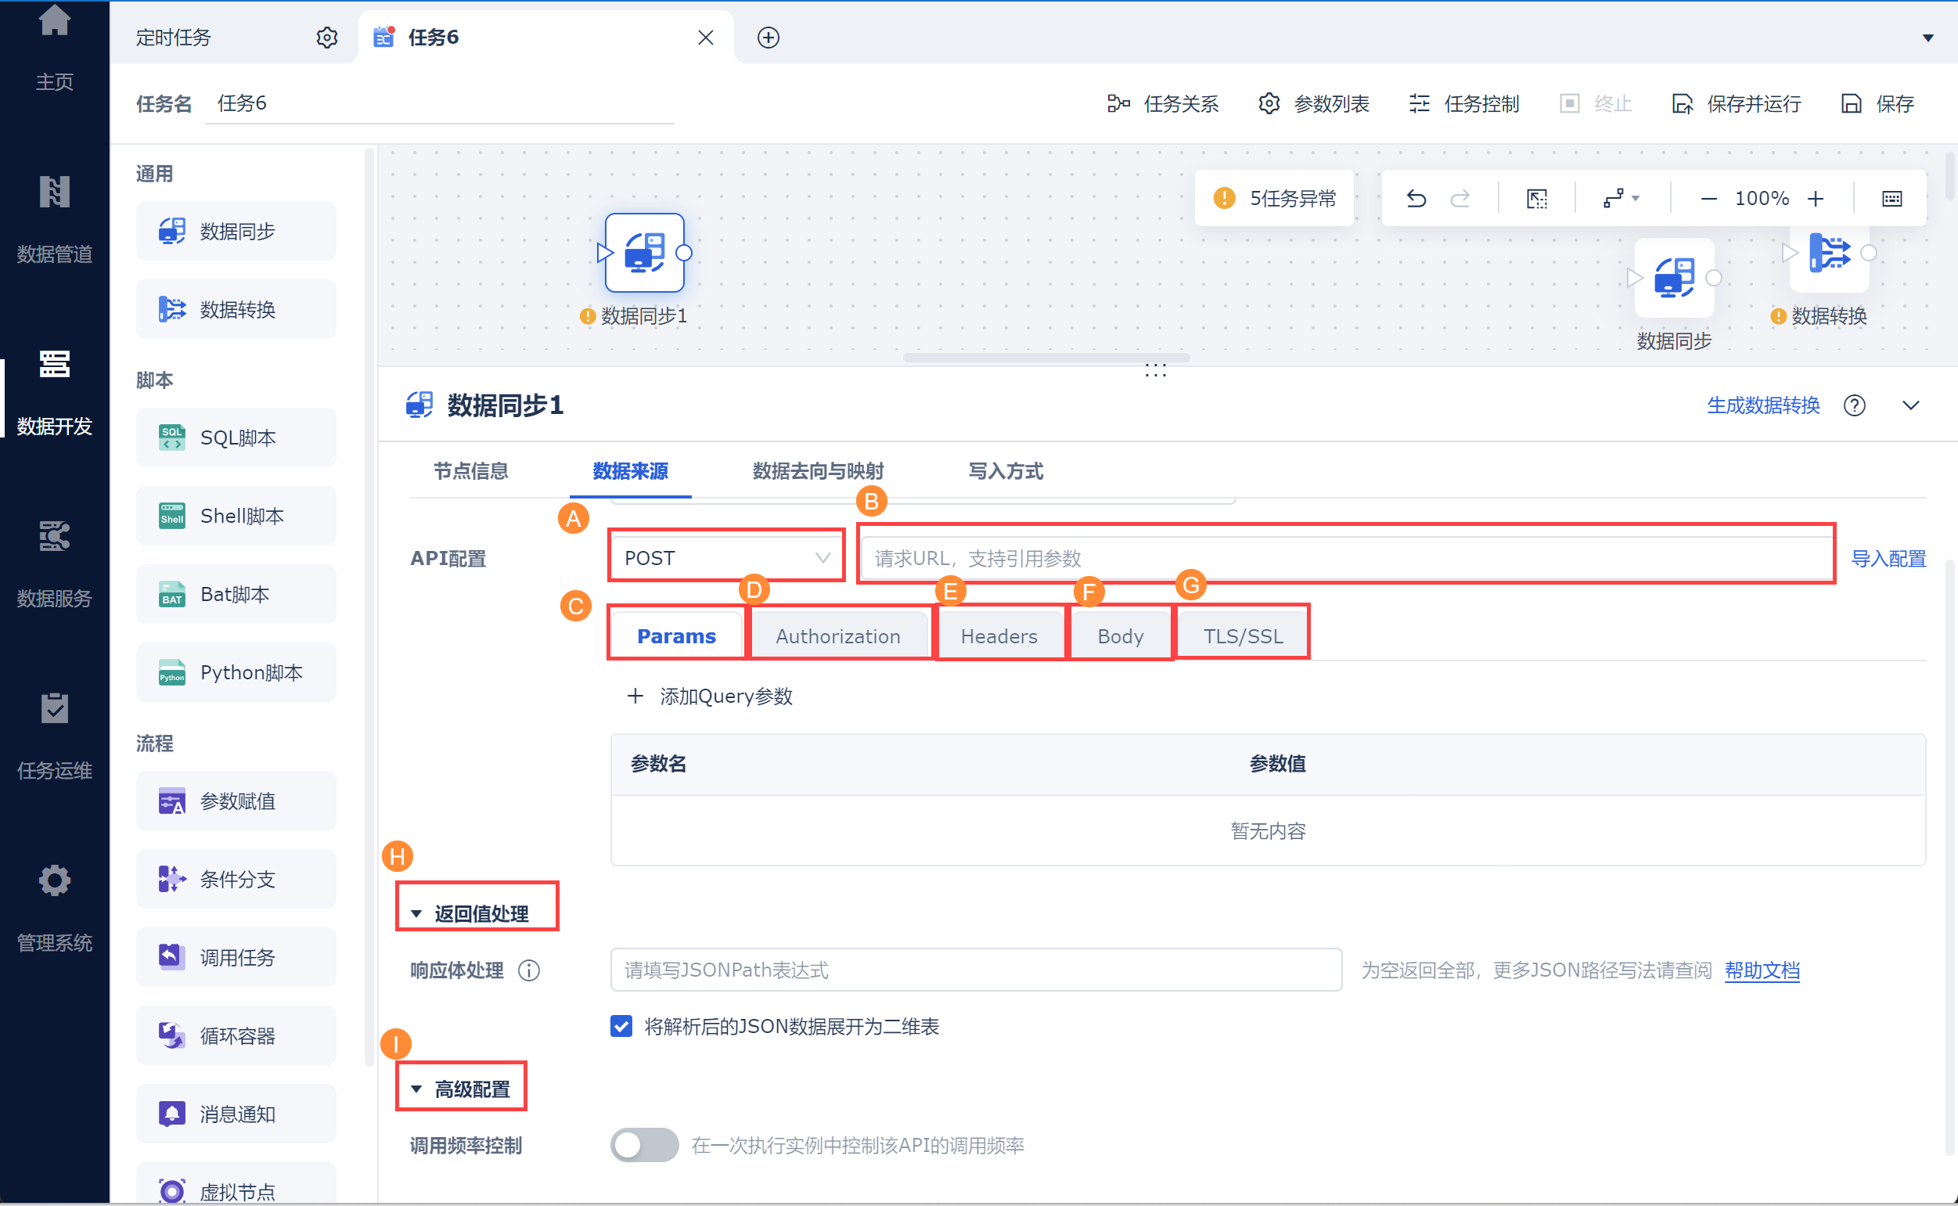Add a new tab with plus icon
Viewport: 1958px width, 1206px height.
[x=767, y=38]
